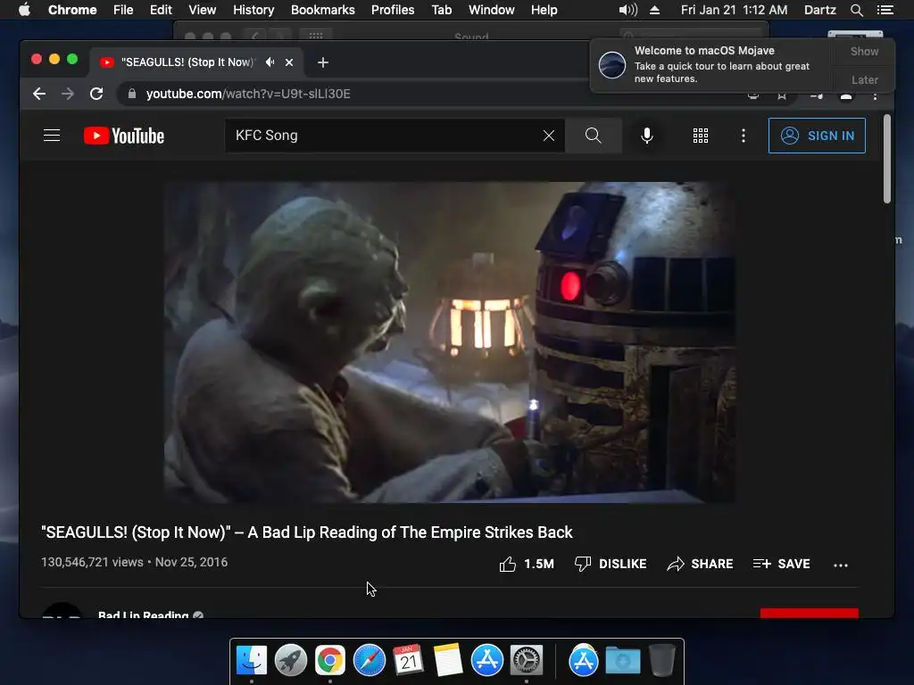Like the video with 1.5M thumbs up
This screenshot has width=914, height=685.
pyautogui.click(x=527, y=564)
